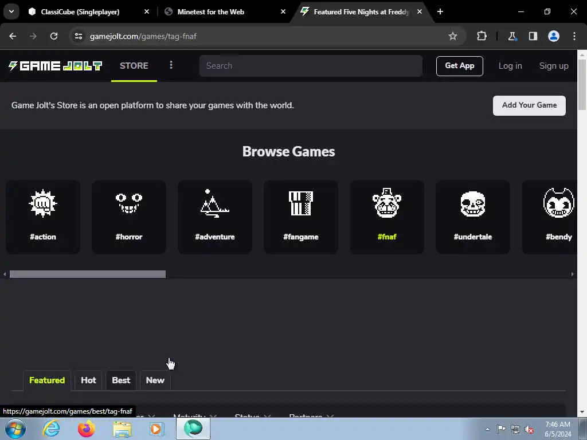Switch to the Best games tab
Screen dimensions: 587x440
pyautogui.click(x=121, y=380)
